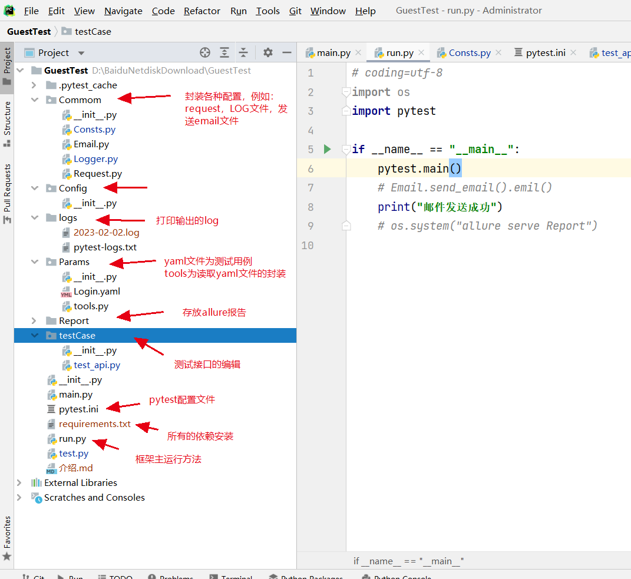Image resolution: width=631 pixels, height=579 pixels.
Task: Click the Expand All icon in Project panel
Action: (224, 52)
